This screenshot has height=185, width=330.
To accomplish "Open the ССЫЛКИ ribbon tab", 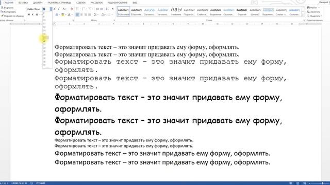I will pyautogui.click(x=81, y=3).
